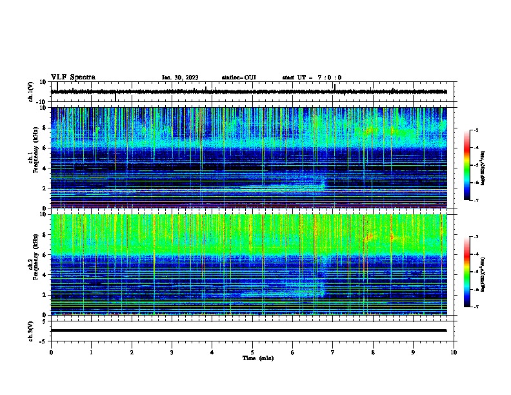Image resolution: width=511 pixels, height=395 pixels.
Task: Click the "start UT = 7 : 0 : 0" text
Action: tap(312, 77)
